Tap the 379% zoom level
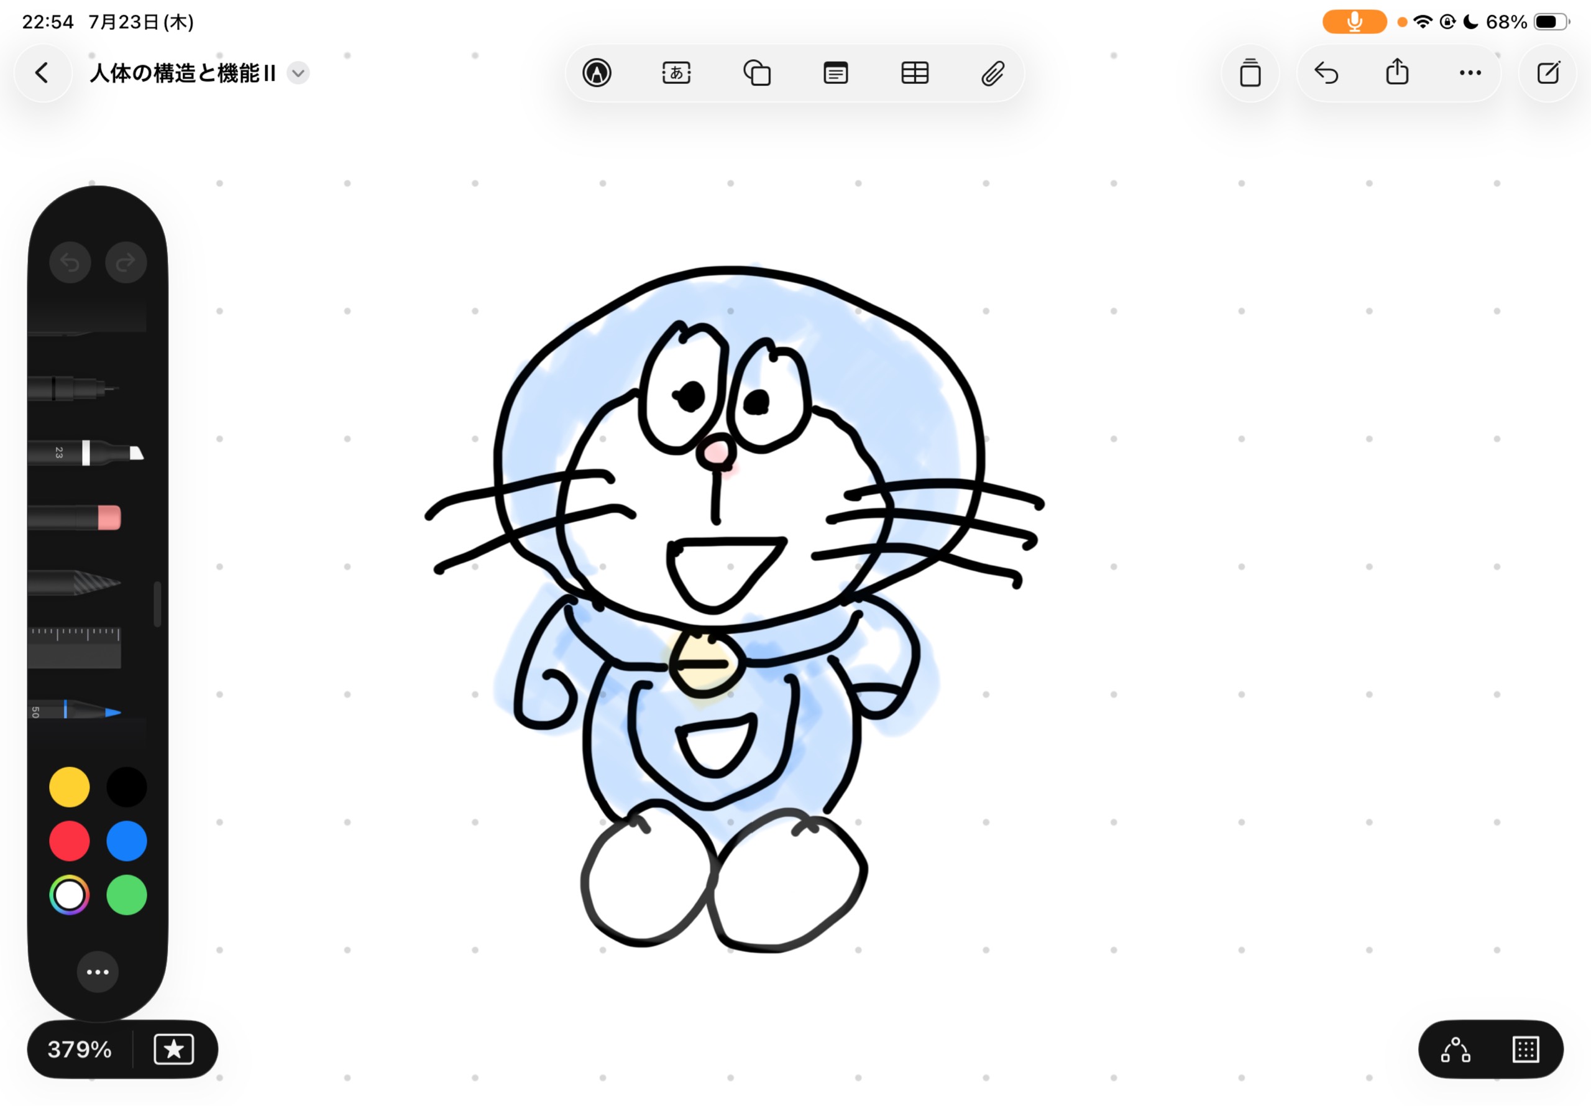1591x1106 pixels. (80, 1049)
